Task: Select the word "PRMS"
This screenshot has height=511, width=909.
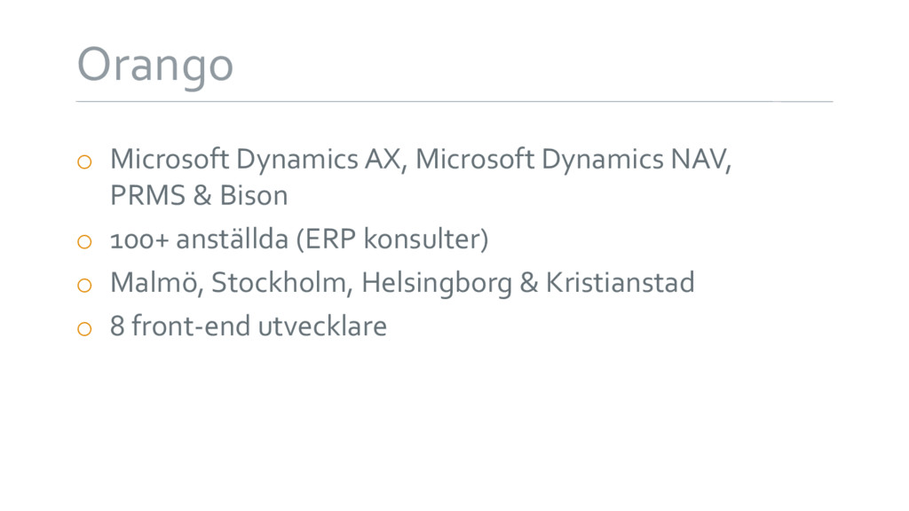Action: point(148,195)
